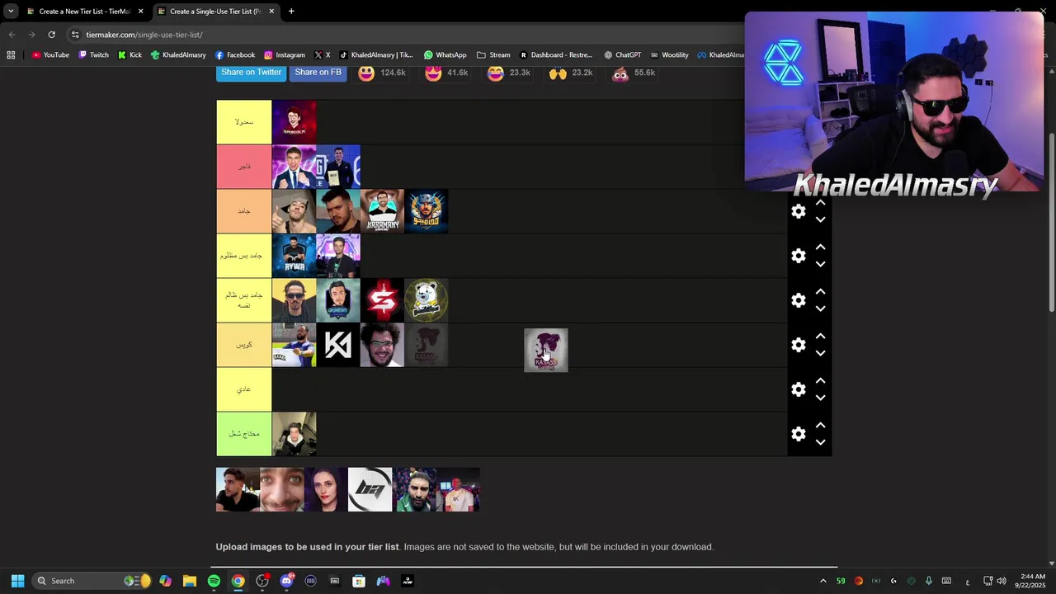Screen dimensions: 1056x594
Task: Click the Share on FB button
Action: pyautogui.click(x=318, y=73)
